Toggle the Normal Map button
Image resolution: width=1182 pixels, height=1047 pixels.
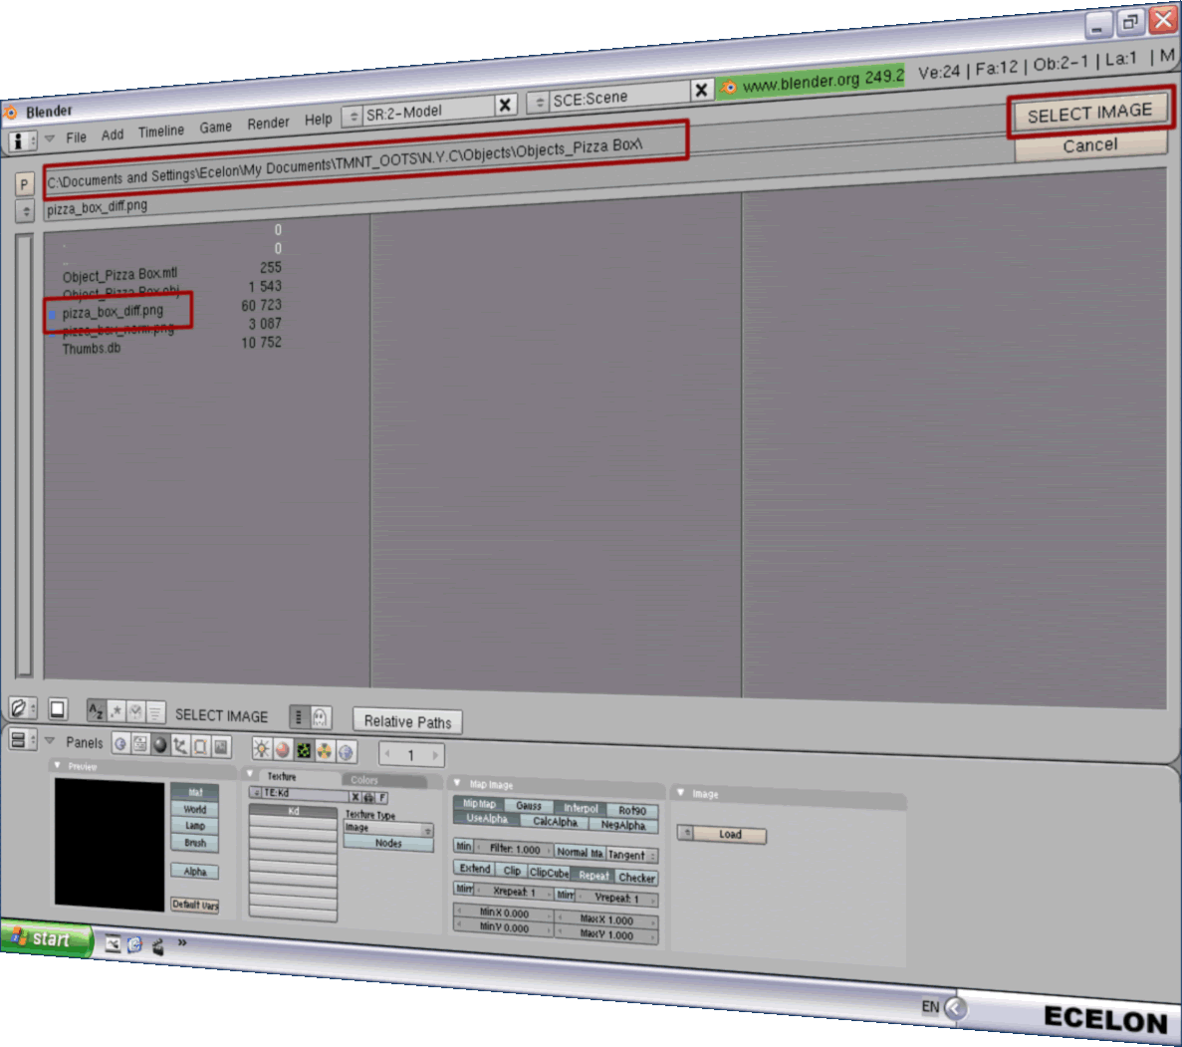pos(580,853)
